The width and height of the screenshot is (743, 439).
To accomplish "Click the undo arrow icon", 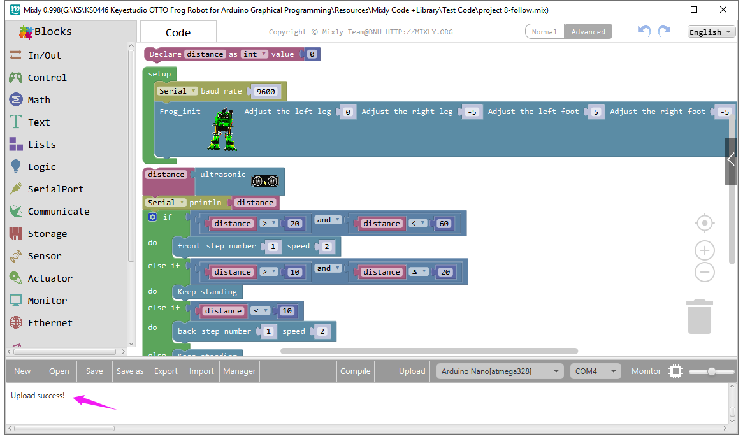I will [x=644, y=31].
